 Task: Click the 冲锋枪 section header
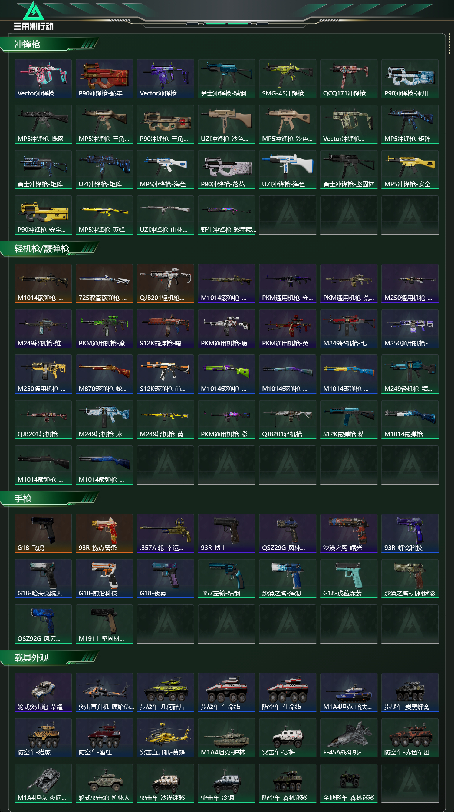pos(27,44)
